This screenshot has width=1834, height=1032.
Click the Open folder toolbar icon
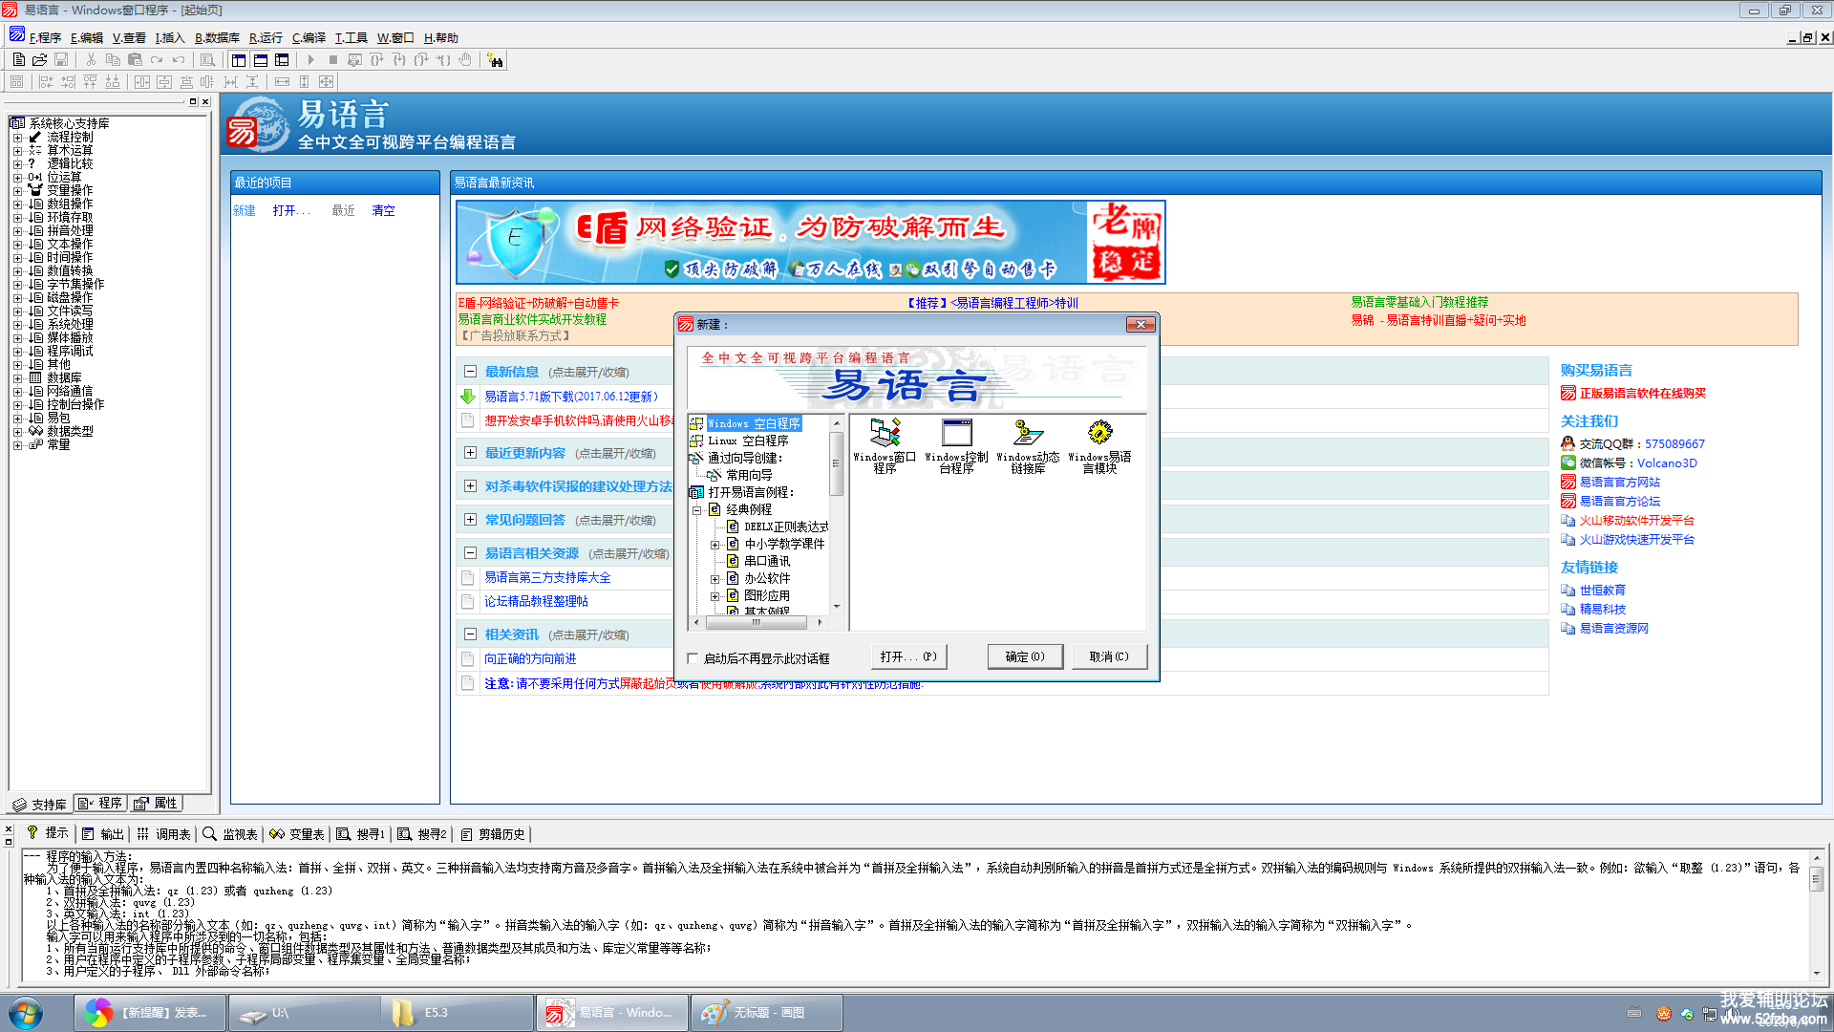click(40, 60)
